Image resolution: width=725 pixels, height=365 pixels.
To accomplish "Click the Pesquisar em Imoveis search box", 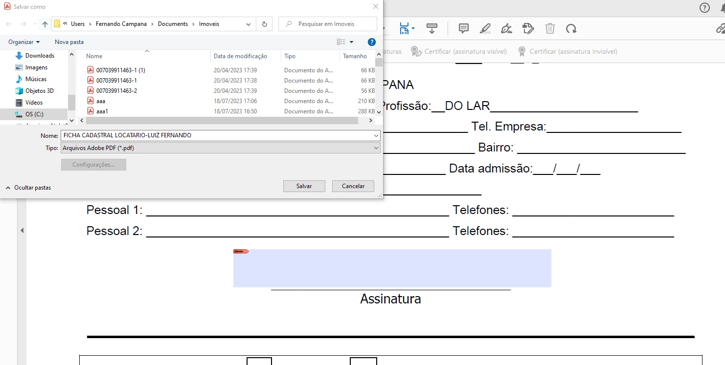I will click(x=328, y=24).
